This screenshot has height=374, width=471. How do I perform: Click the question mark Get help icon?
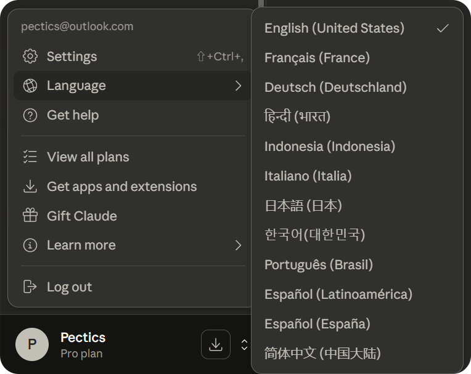point(30,115)
